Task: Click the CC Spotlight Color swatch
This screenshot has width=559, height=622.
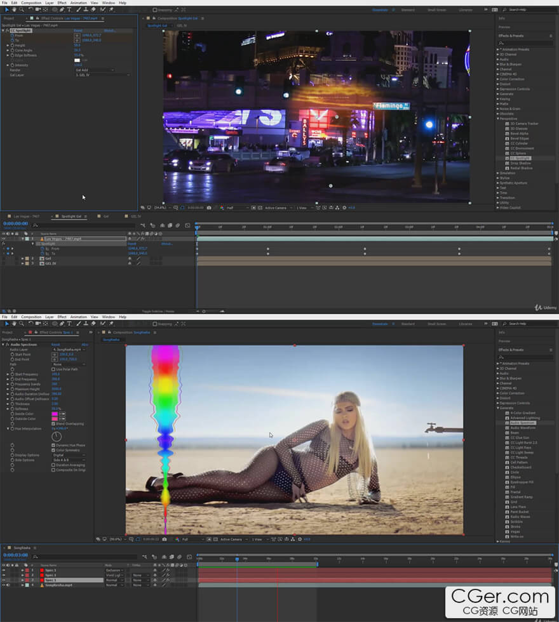Action: click(x=77, y=60)
